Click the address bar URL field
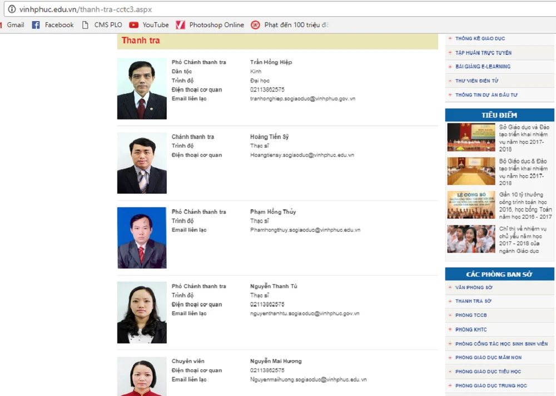 (x=278, y=9)
